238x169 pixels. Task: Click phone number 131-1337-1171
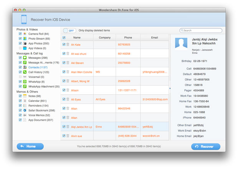127,90
